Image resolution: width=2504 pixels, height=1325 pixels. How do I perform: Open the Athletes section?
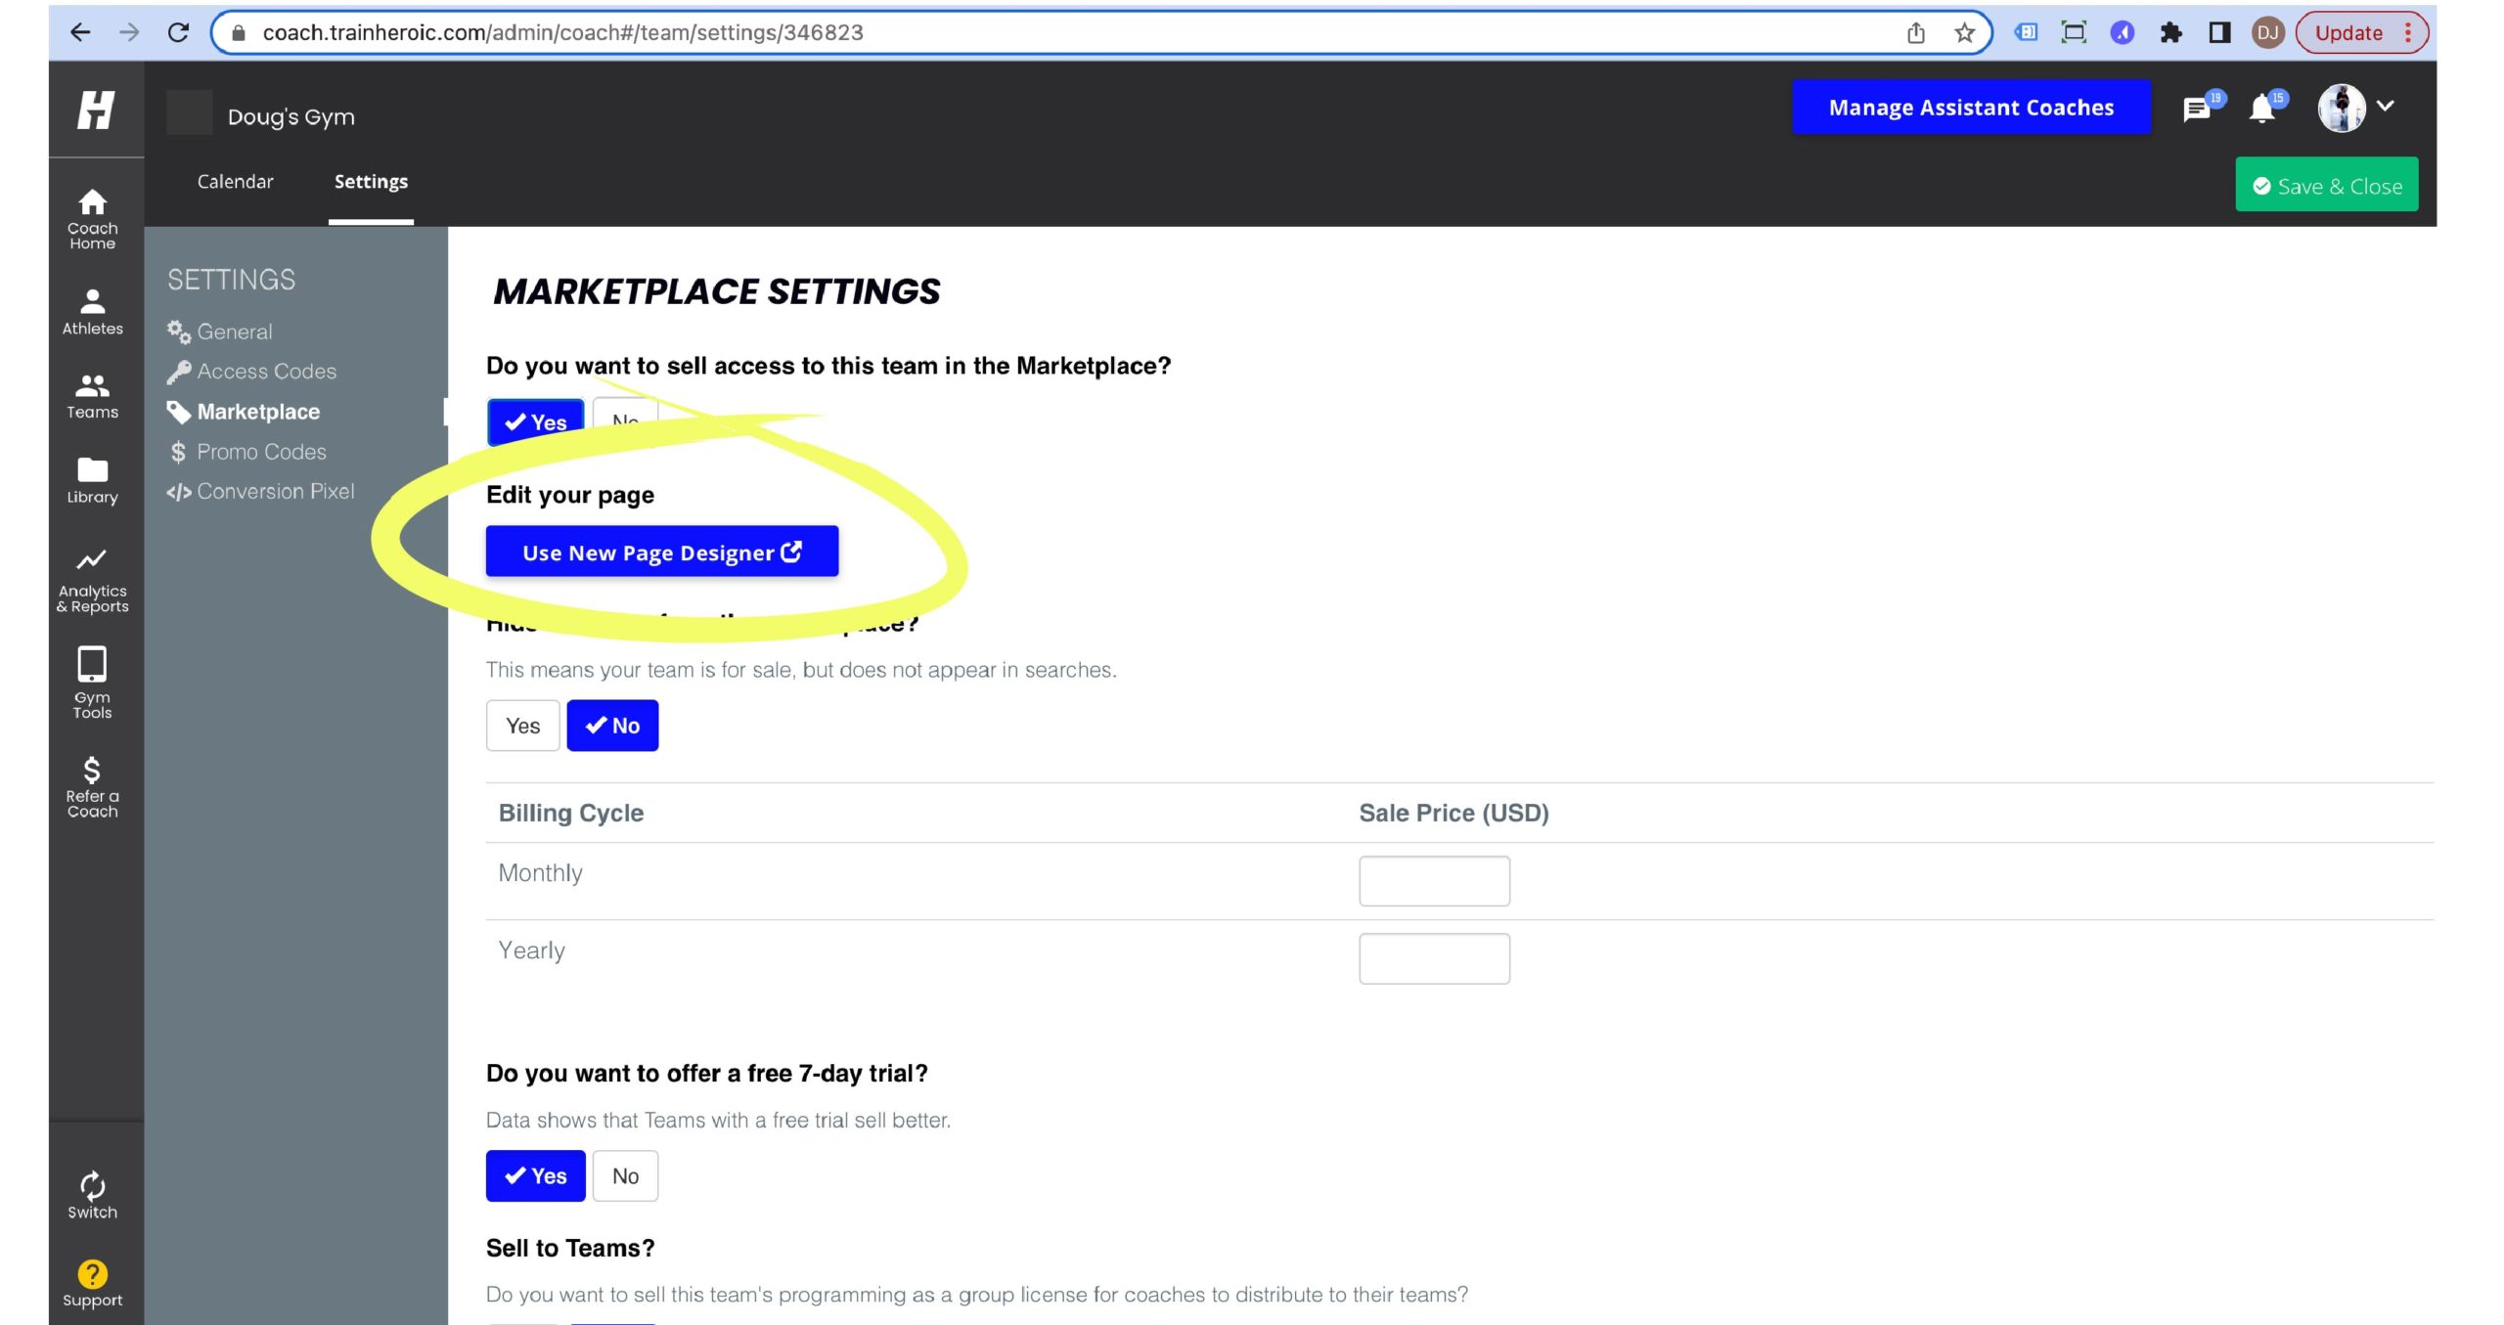click(x=92, y=312)
